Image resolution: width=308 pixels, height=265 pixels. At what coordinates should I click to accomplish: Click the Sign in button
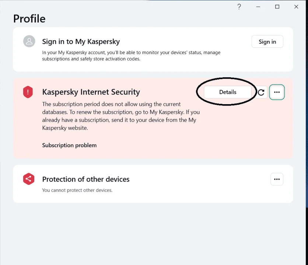pyautogui.click(x=267, y=42)
